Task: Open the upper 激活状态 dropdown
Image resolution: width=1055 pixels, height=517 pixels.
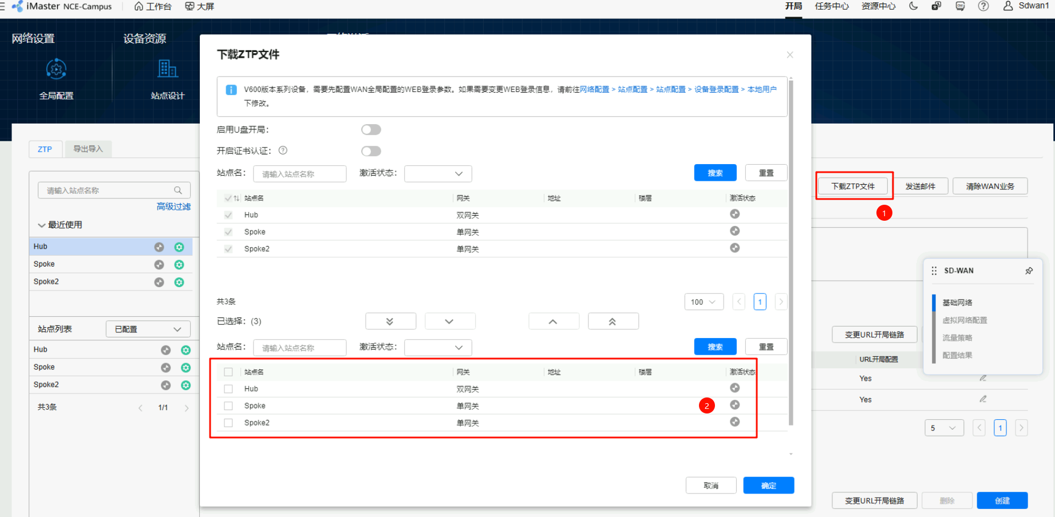Action: (x=438, y=173)
